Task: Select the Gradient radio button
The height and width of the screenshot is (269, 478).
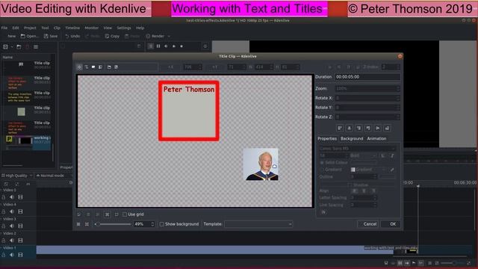Action: point(322,170)
